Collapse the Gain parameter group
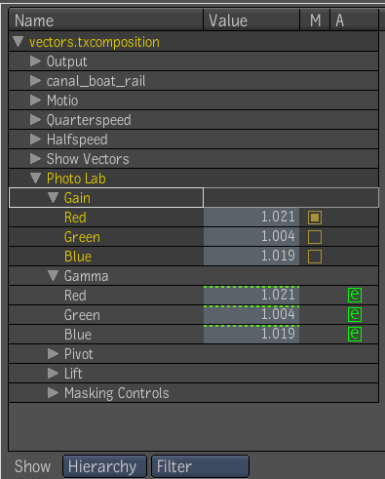 [53, 197]
